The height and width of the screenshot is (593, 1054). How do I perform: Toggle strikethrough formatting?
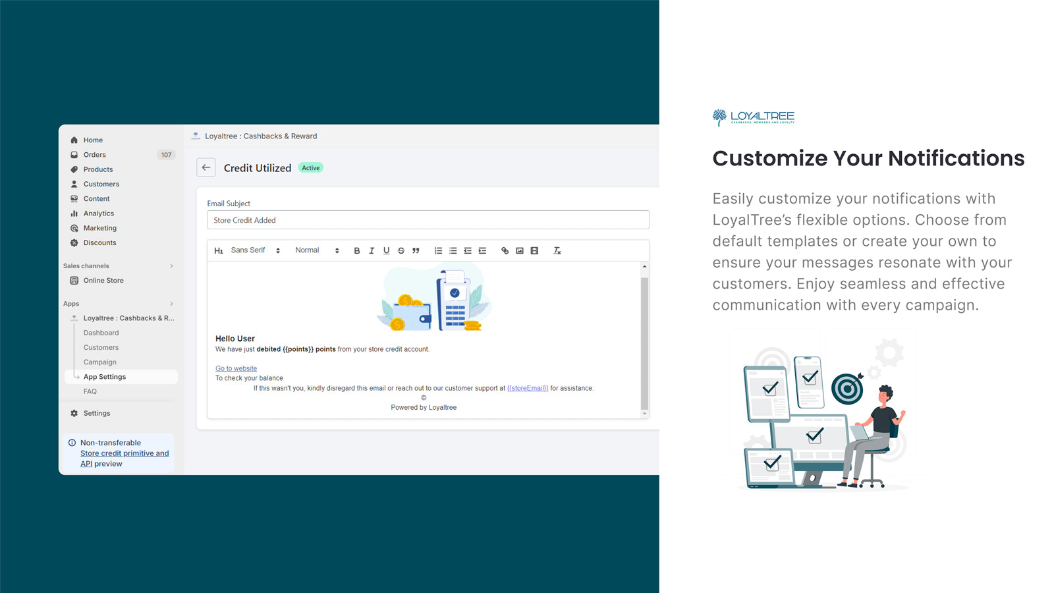click(401, 250)
